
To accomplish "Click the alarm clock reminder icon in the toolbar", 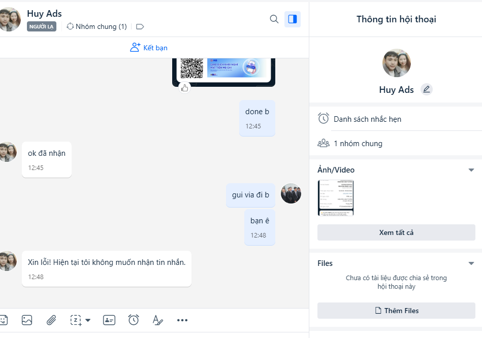I will 134,320.
